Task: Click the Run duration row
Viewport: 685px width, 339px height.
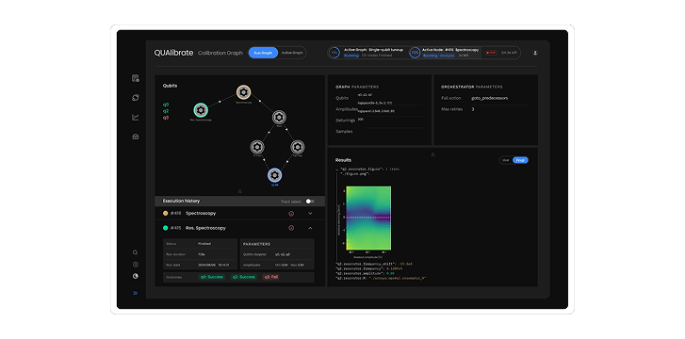Action: point(200,254)
